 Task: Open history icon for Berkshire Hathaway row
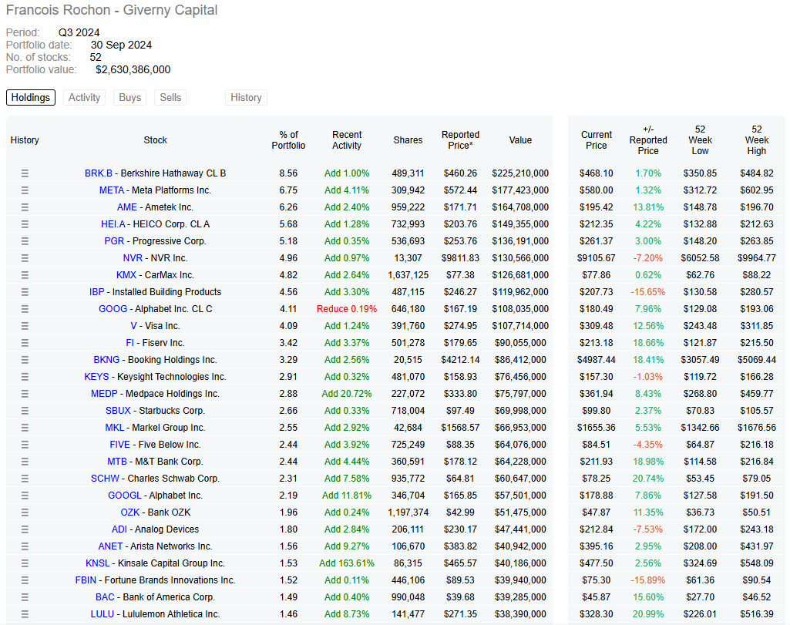click(x=25, y=173)
